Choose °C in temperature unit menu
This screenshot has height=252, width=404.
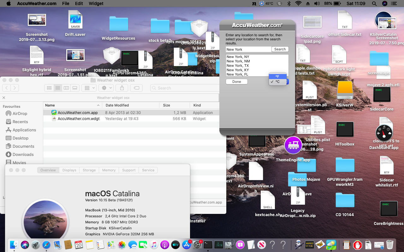[277, 82]
